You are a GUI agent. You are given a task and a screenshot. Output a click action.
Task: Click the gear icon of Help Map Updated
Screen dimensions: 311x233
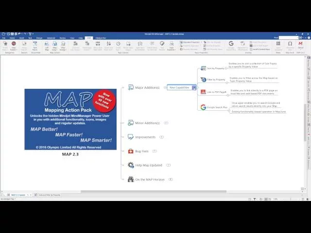pos(131,165)
